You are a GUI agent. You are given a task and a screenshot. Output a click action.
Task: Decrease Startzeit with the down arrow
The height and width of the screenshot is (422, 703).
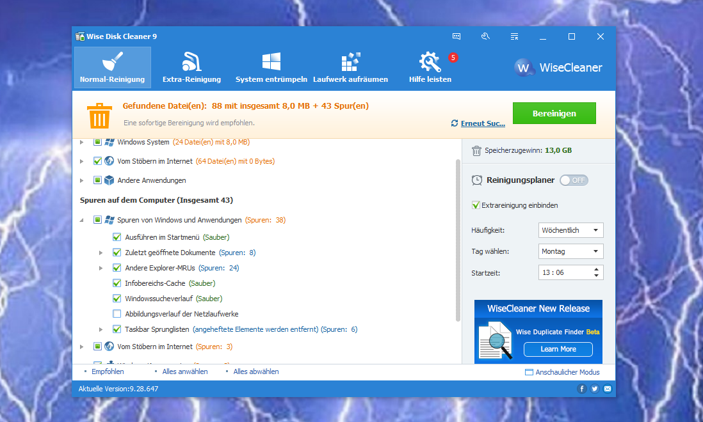(596, 276)
